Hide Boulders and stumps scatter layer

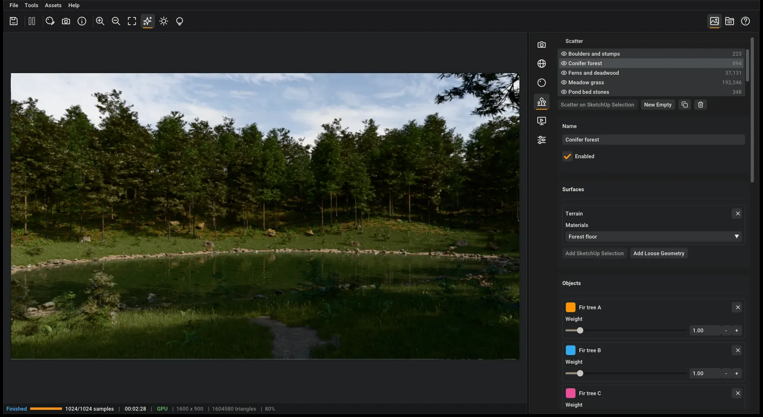[x=564, y=54]
